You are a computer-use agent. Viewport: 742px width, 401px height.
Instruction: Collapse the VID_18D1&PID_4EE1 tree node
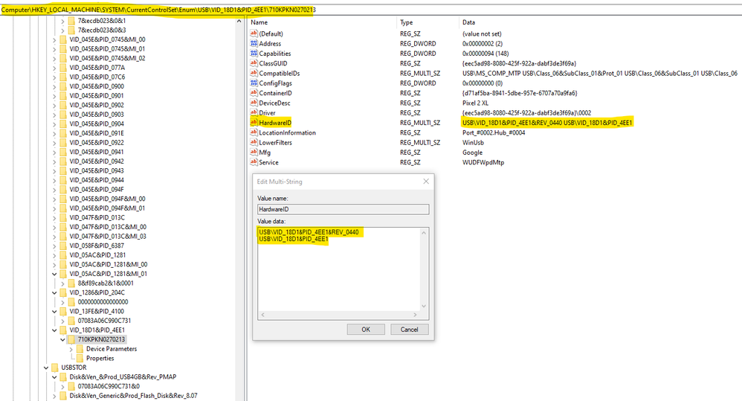pyautogui.click(x=54, y=330)
